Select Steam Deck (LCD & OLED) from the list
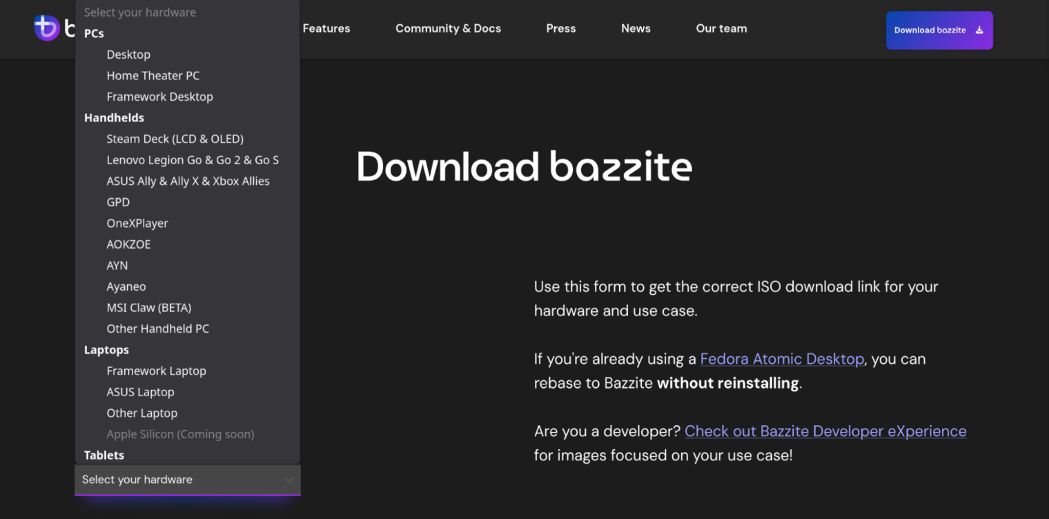1049x519 pixels. click(175, 139)
